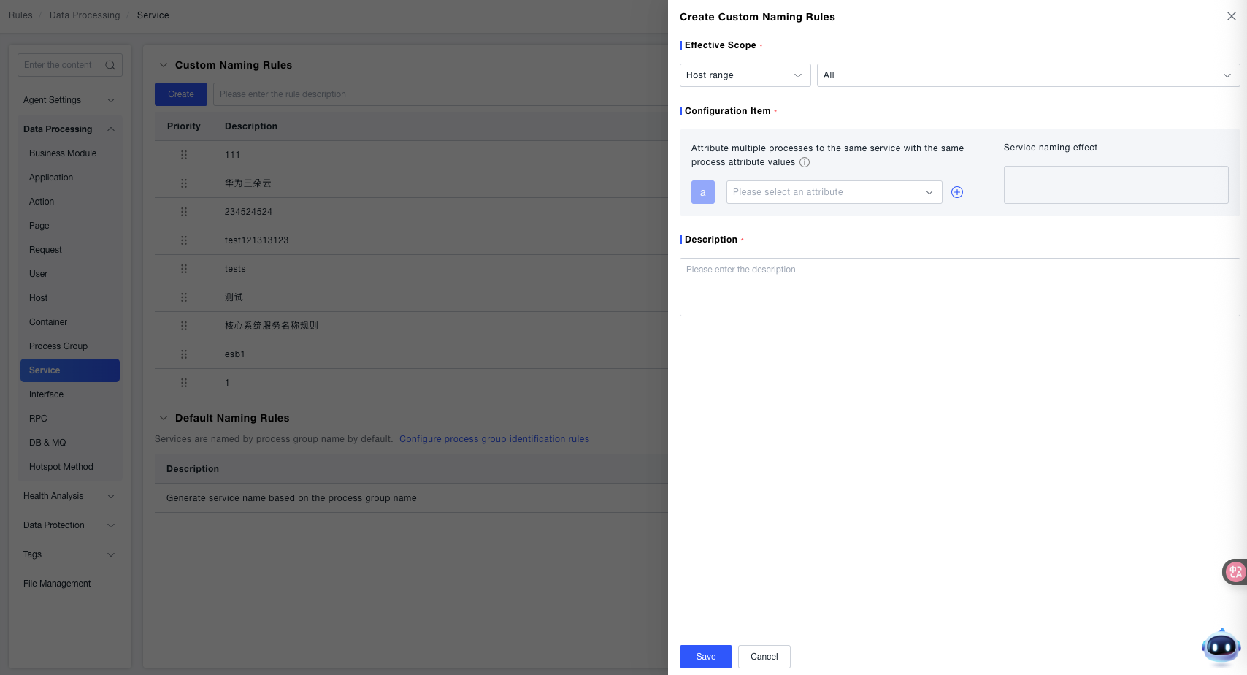This screenshot has height=675, width=1247.
Task: Click the Description text area
Action: click(x=959, y=287)
